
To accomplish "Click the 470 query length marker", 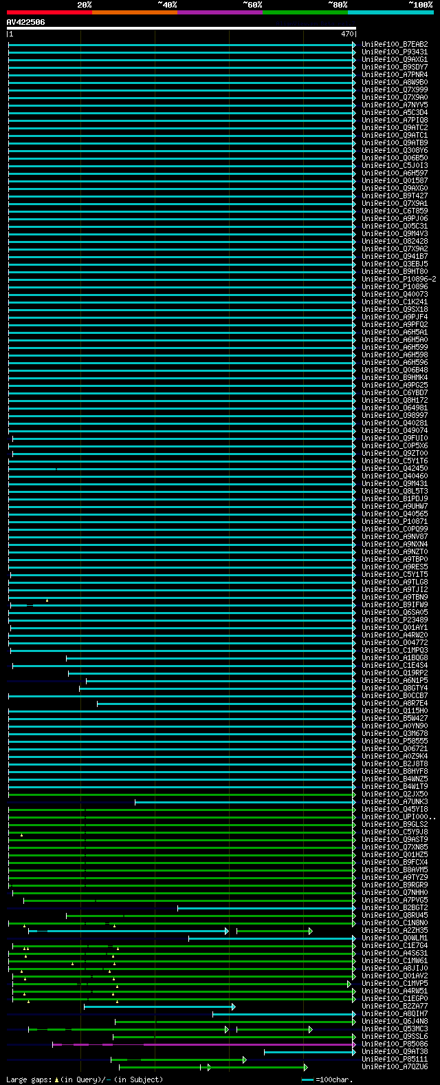I will tap(346, 34).
